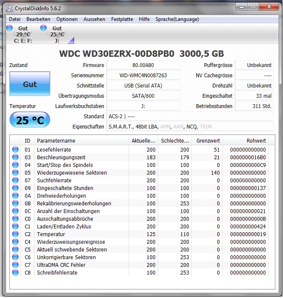The width and height of the screenshot is (283, 298).
Task: Open the Festplatte menu
Action: click(x=122, y=19)
